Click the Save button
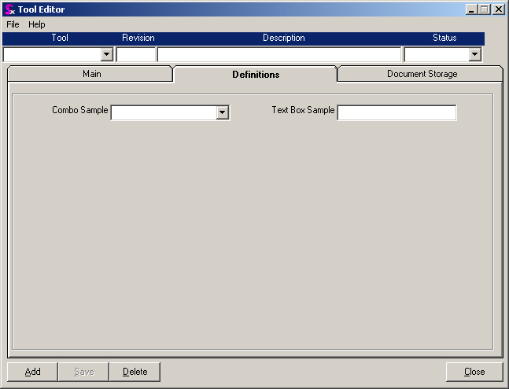 tap(83, 372)
